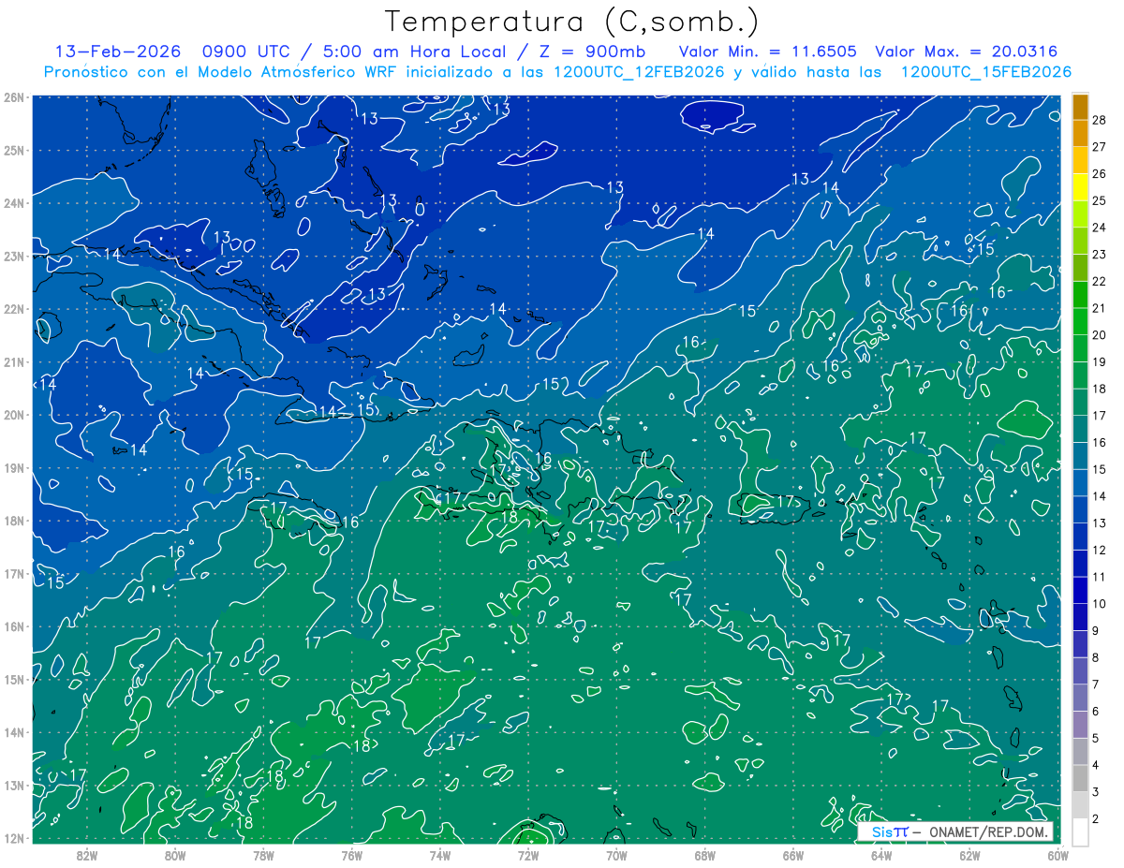Click the '80W' longitude label
Viewport: 1124px width, 868px height.
click(x=175, y=855)
